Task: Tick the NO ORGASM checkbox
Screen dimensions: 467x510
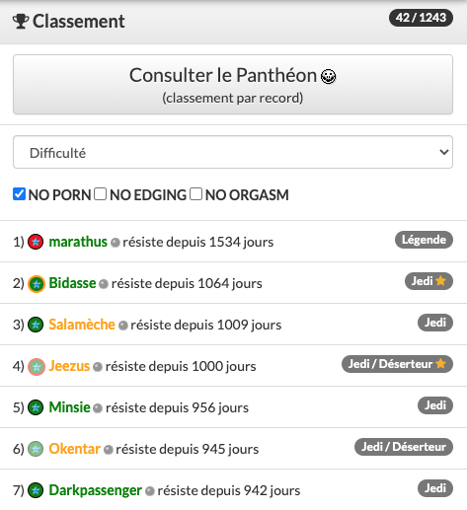Action: pos(195,194)
